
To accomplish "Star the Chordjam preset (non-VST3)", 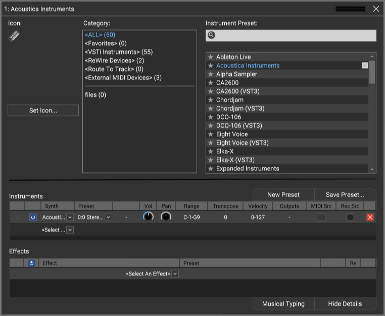I will [x=210, y=100].
